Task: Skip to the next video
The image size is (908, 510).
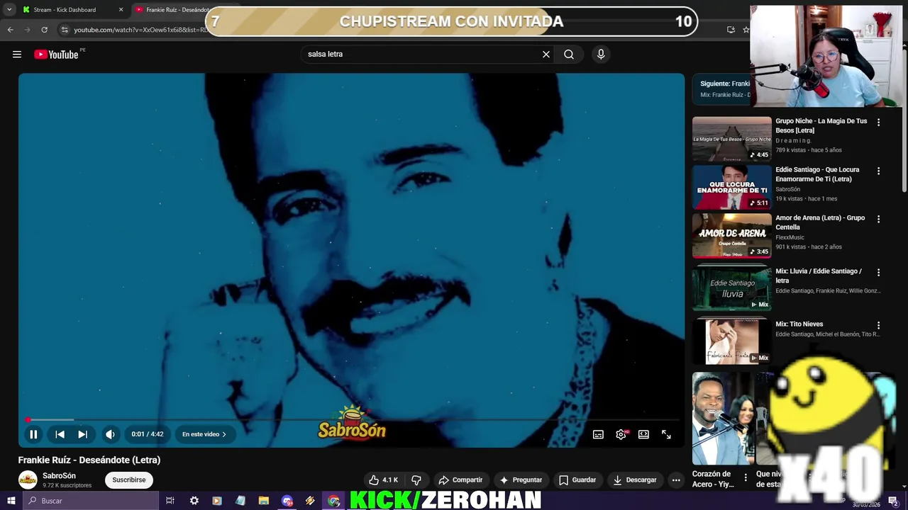Action: [82, 434]
